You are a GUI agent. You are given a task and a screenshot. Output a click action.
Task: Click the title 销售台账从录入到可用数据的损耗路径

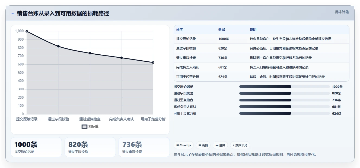(63, 14)
